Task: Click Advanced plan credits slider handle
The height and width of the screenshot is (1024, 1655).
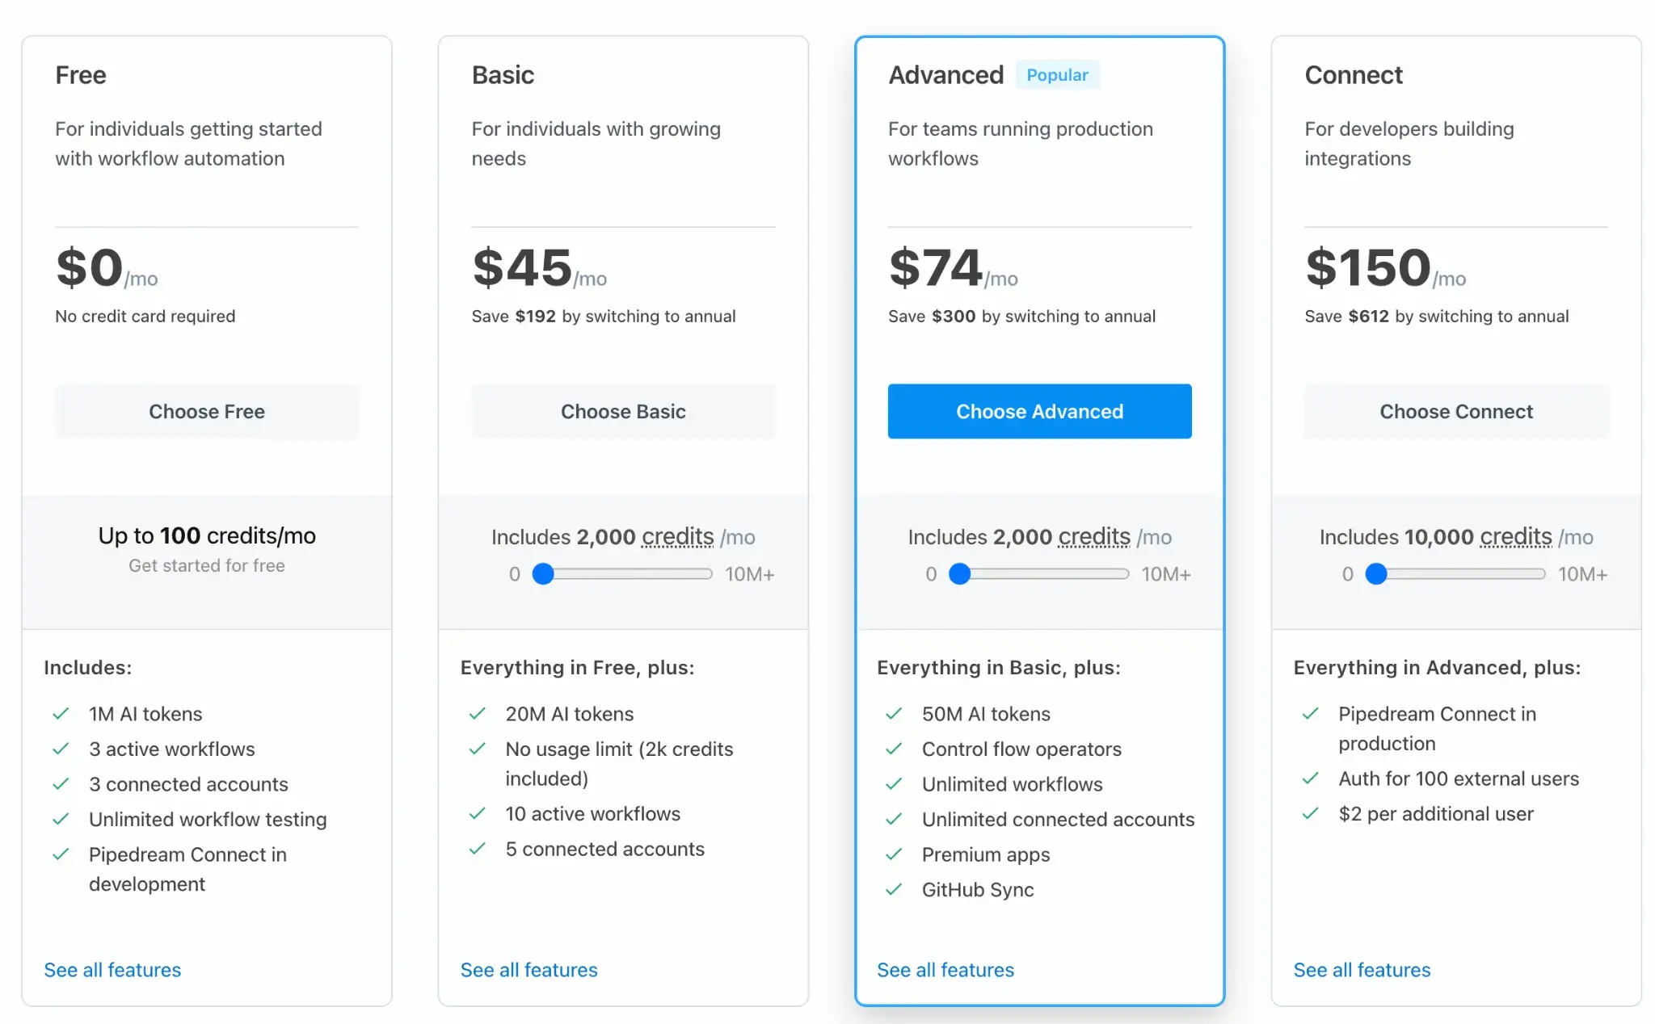Action: (959, 574)
